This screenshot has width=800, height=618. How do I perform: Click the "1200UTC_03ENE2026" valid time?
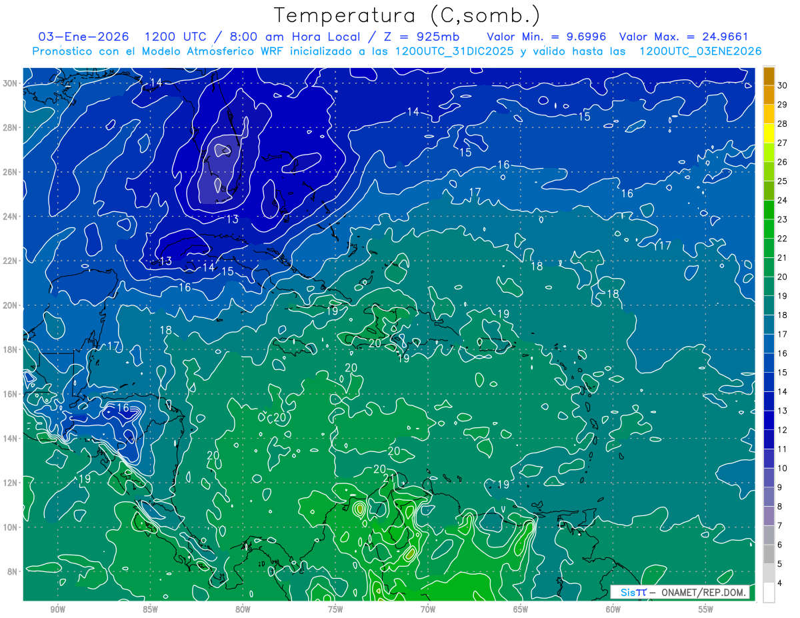tap(700, 51)
